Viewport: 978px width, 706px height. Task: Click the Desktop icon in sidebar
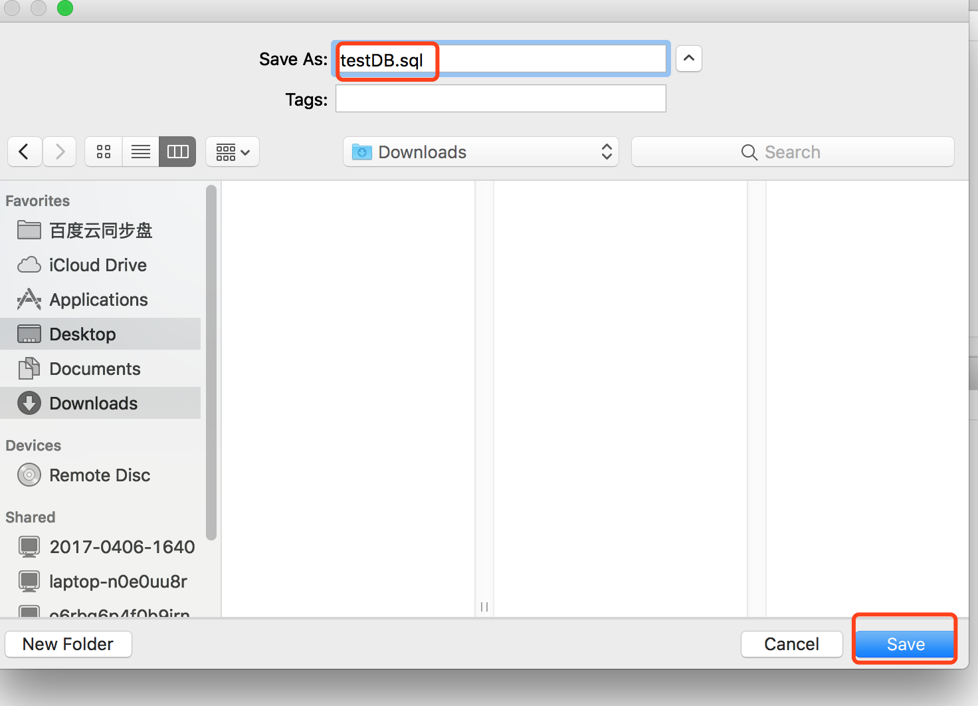pos(29,334)
